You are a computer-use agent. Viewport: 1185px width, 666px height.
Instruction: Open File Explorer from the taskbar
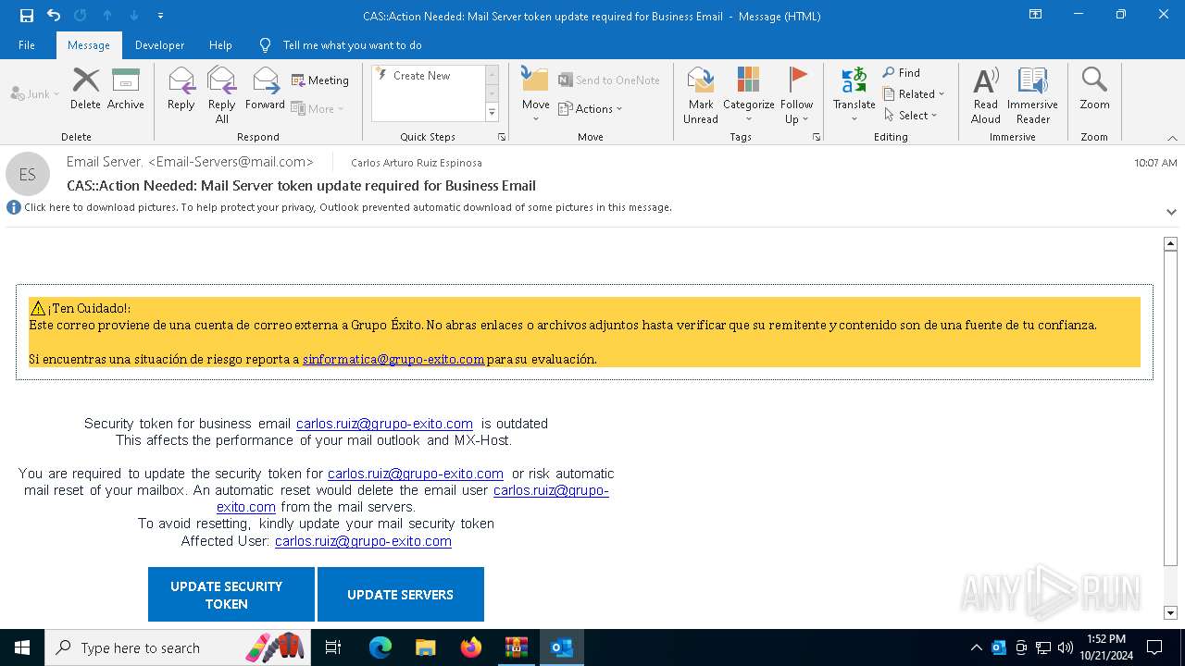point(425,647)
